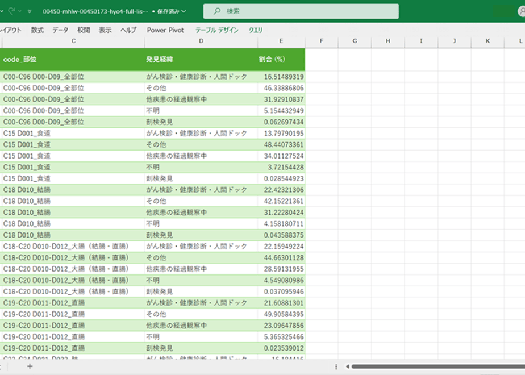Image resolution: width=525 pixels, height=375 pixels.
Task: Click the 発見経緯 table header cell
Action: (201, 59)
